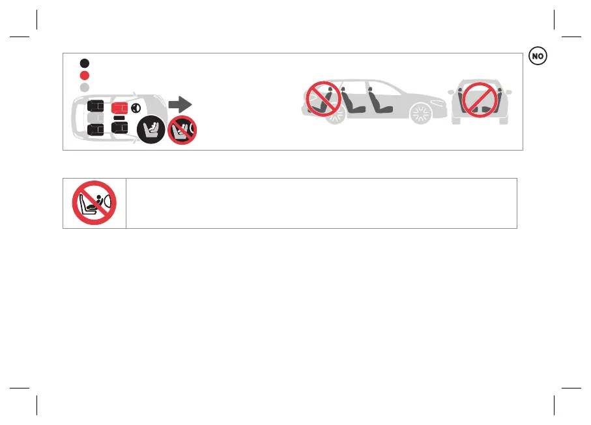Click prohibition circle on side-view rear seat
The image size is (591, 425).
coord(323,99)
